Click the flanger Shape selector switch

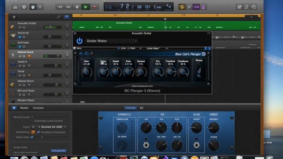(199, 70)
